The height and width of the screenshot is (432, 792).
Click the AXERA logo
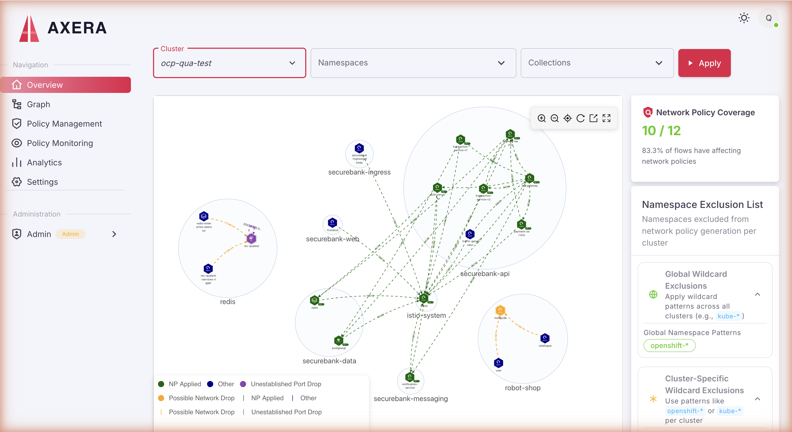click(63, 28)
